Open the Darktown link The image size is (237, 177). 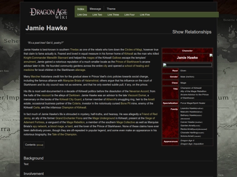[74, 95]
